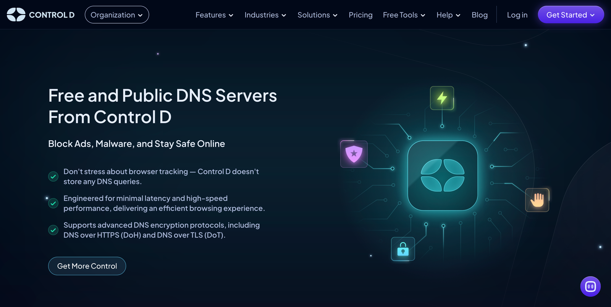This screenshot has height=307, width=611.
Task: Click checkmark beside DNS encryption statement
Action: (x=53, y=230)
